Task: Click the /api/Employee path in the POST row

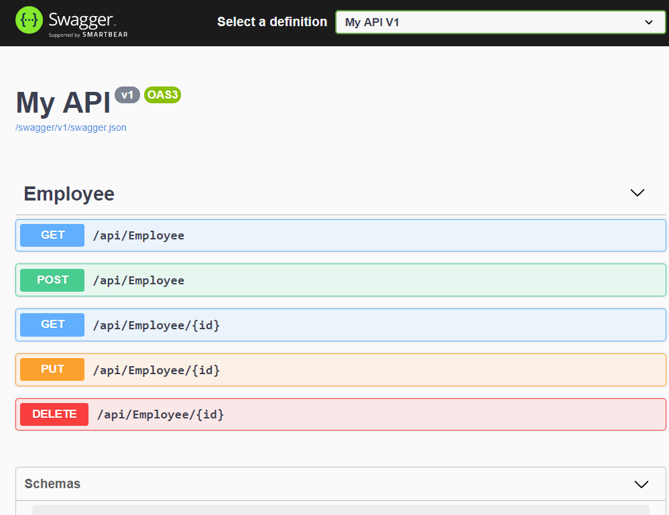Action: pyautogui.click(x=138, y=280)
